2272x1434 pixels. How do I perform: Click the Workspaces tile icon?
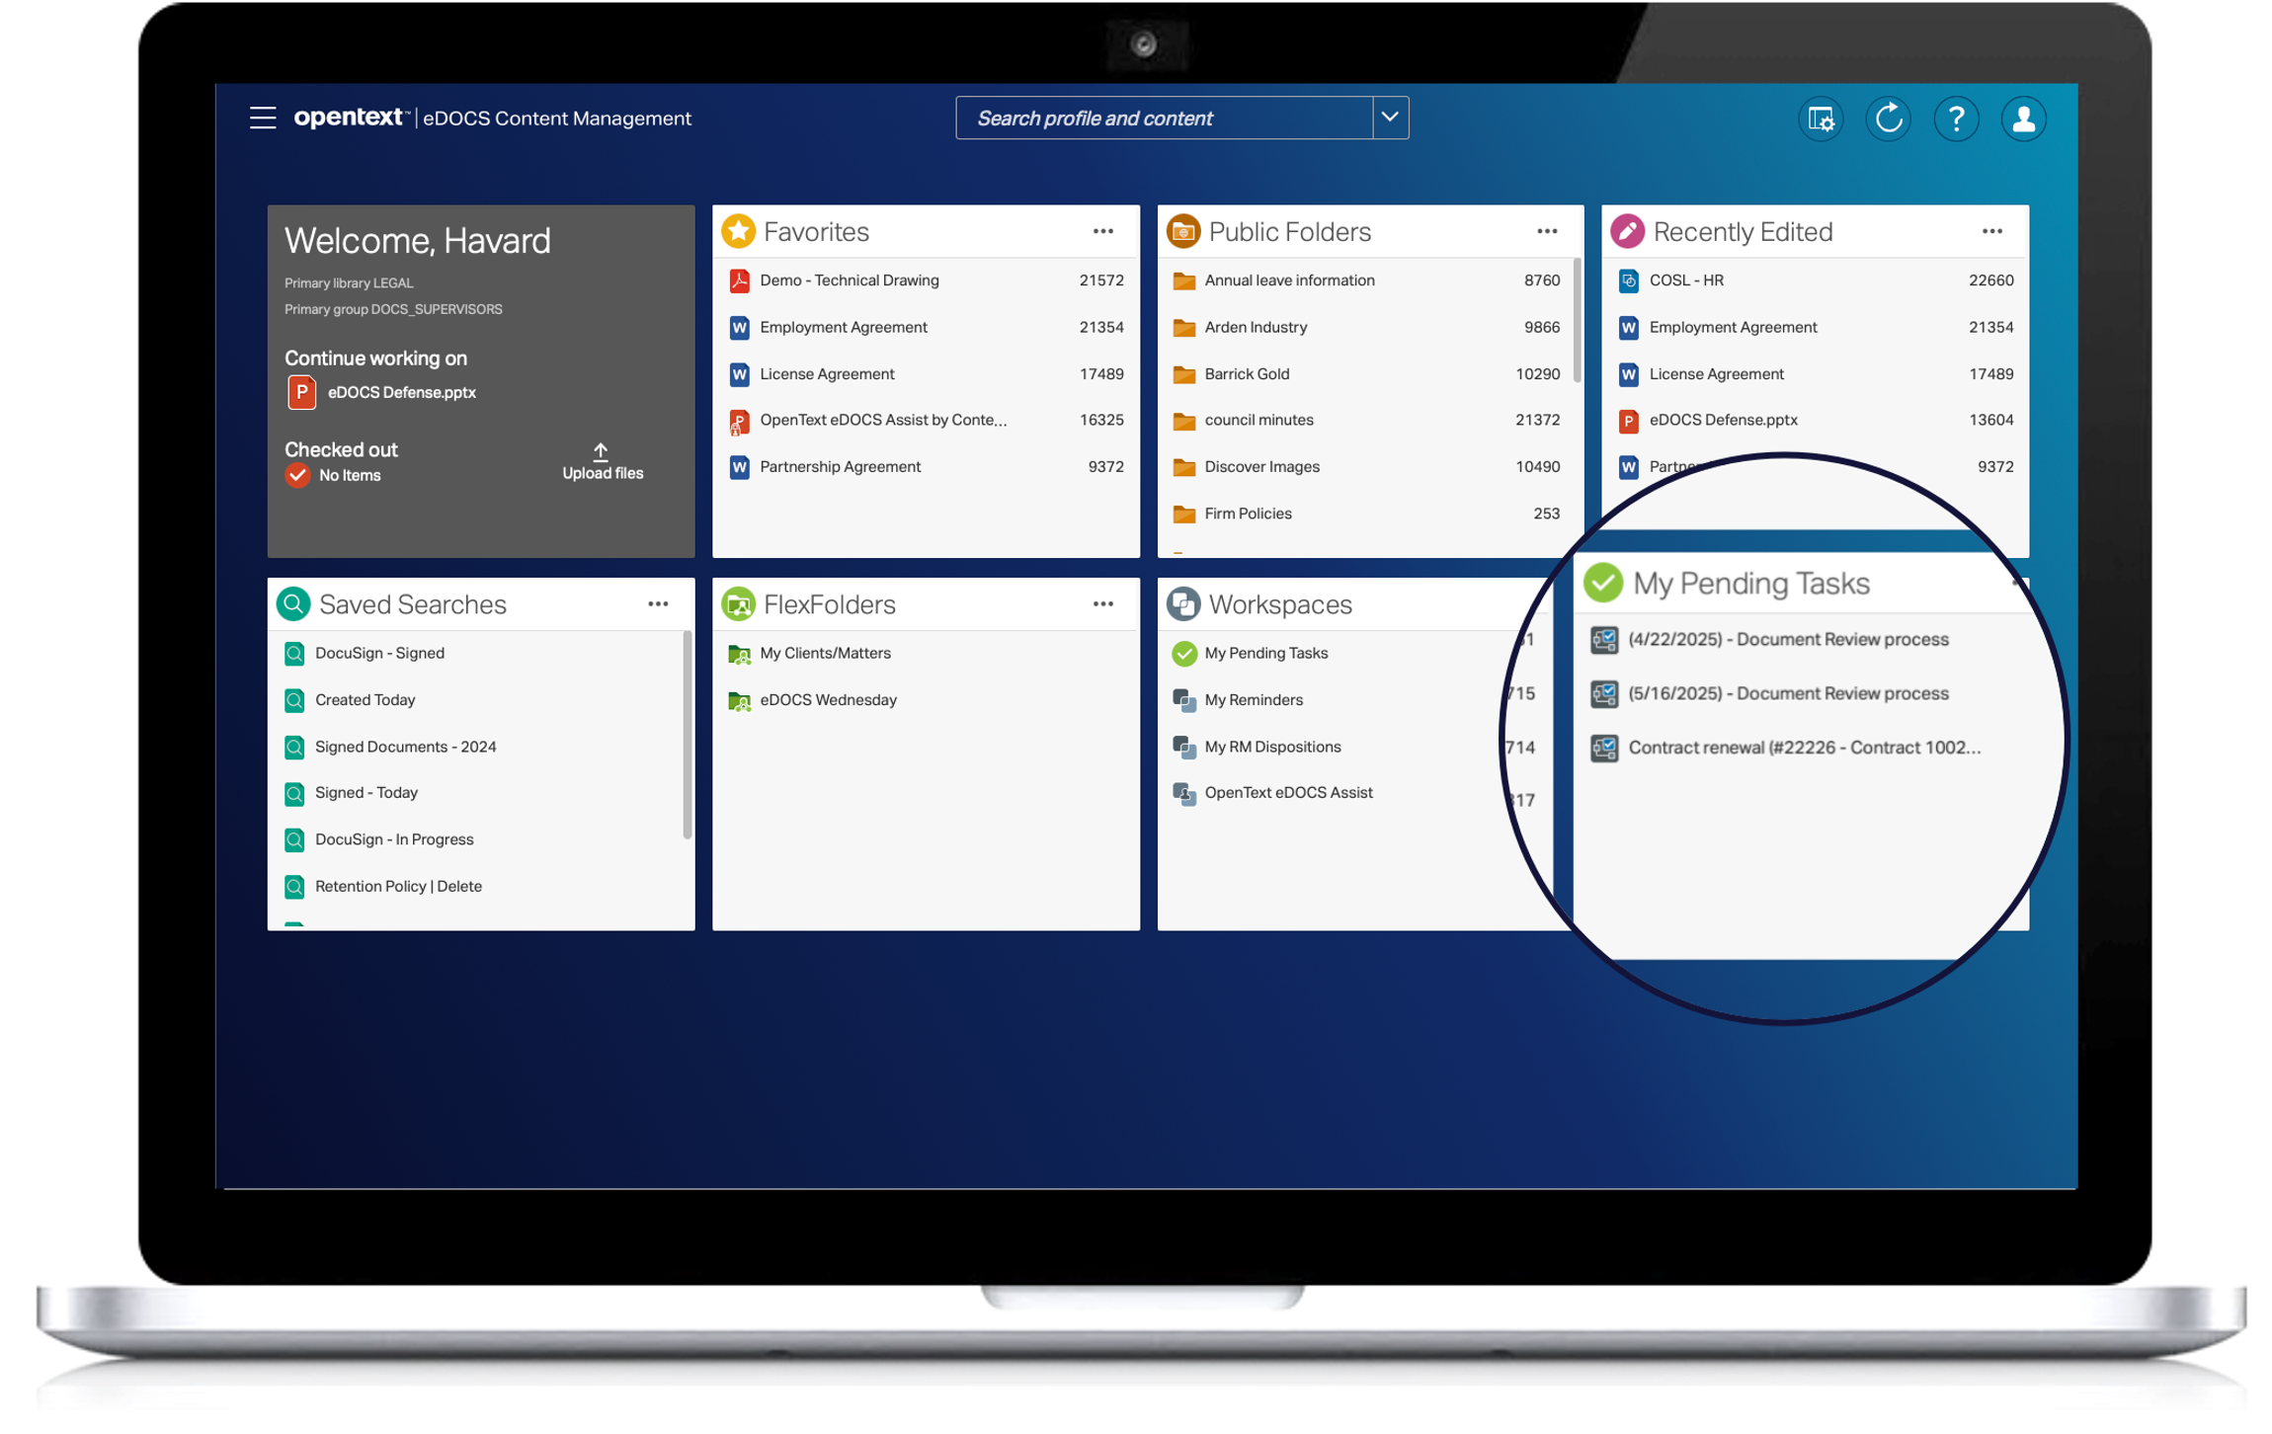coord(1182,603)
